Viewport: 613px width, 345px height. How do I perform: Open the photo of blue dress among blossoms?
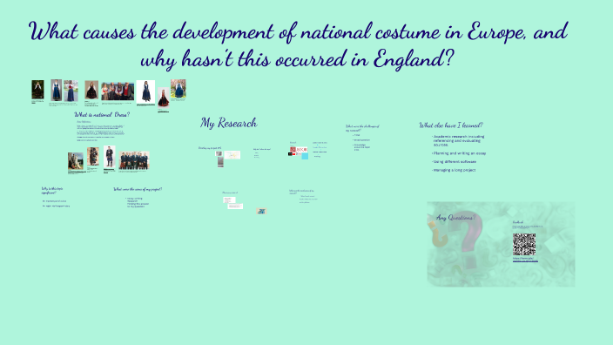[x=179, y=88]
